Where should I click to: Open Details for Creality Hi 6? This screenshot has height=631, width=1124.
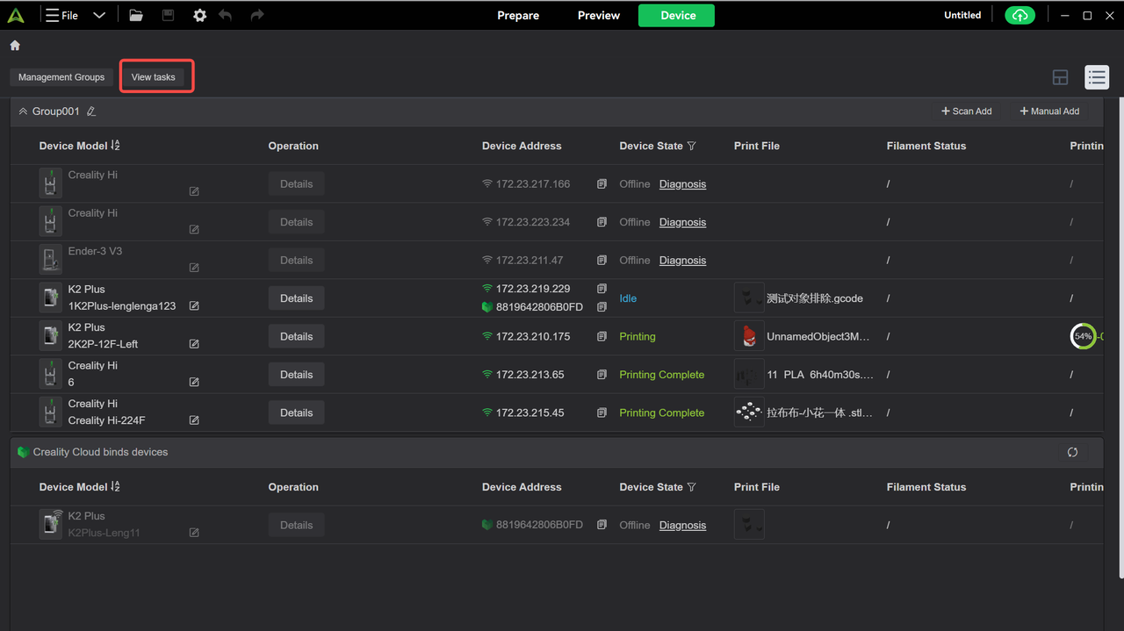(x=297, y=375)
